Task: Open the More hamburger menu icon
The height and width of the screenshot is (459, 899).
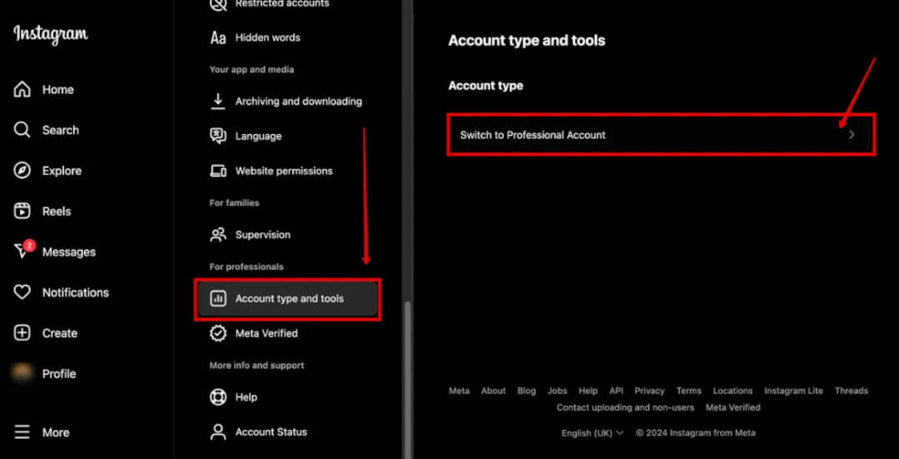Action: 22,432
